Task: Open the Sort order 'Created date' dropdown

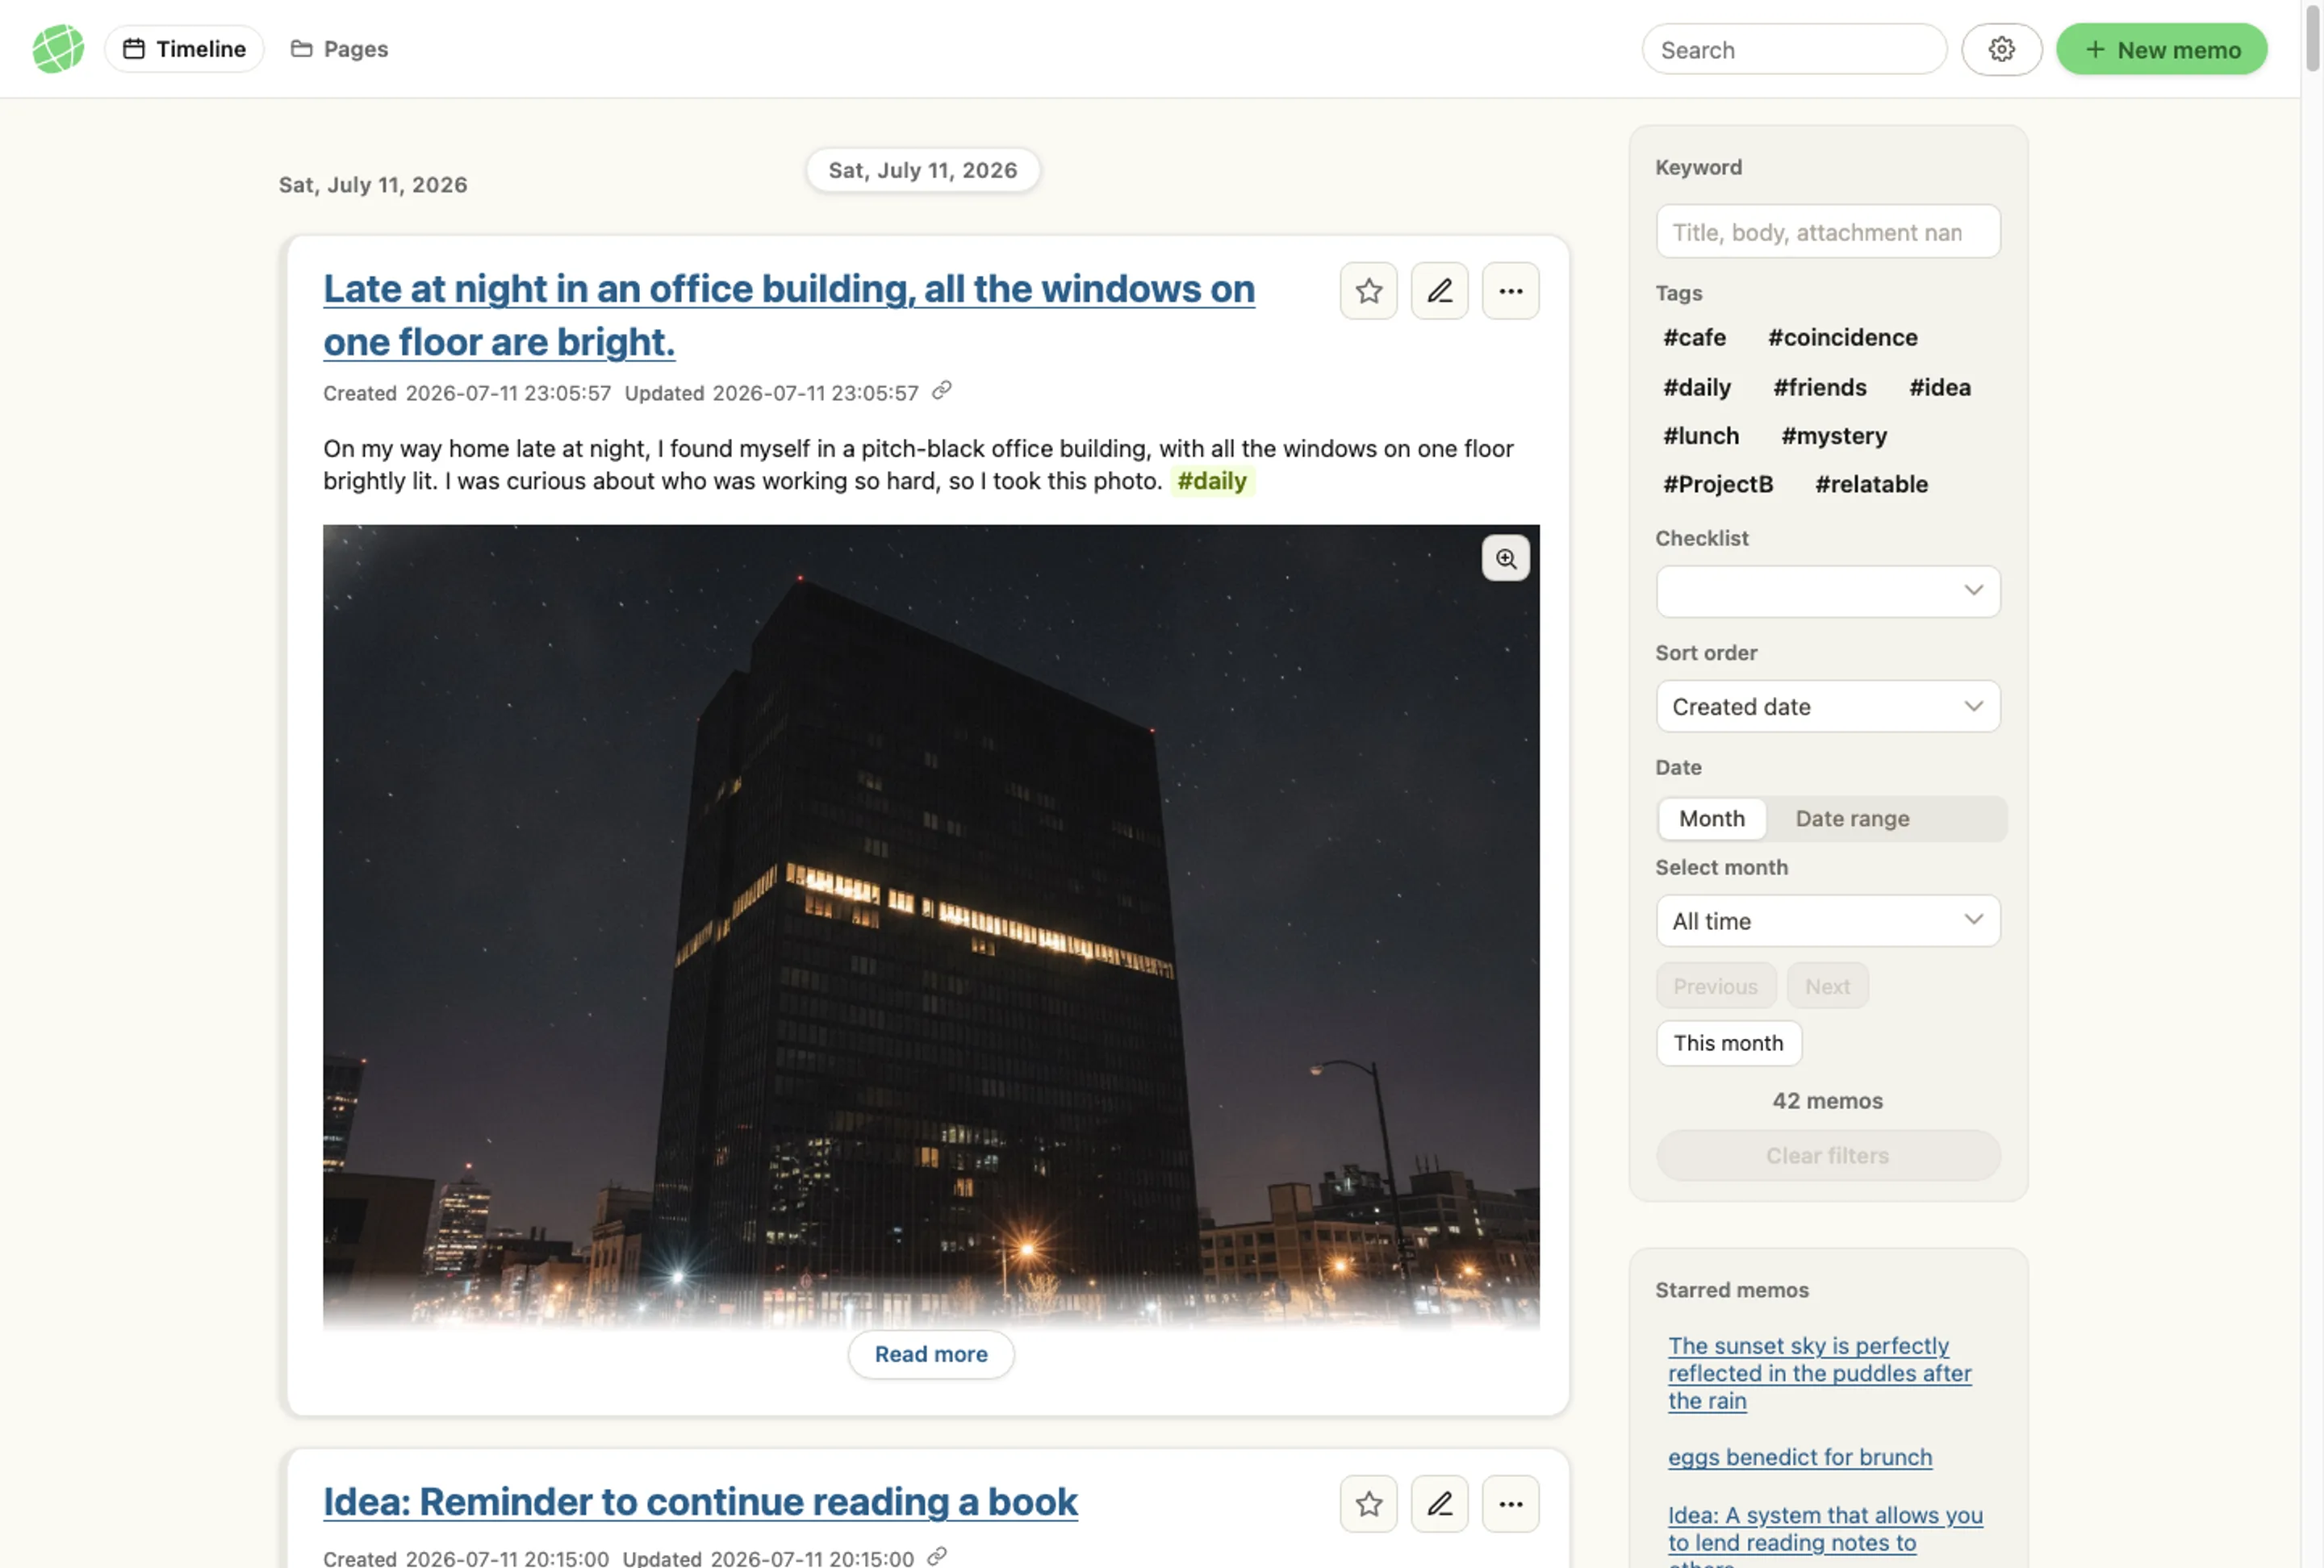Action: coord(1827,707)
